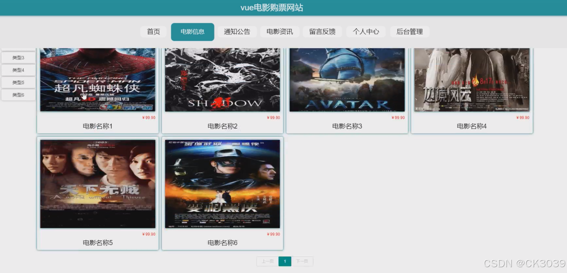This screenshot has width=567, height=273.
Task: Open the 后台管理 tab
Action: (410, 32)
